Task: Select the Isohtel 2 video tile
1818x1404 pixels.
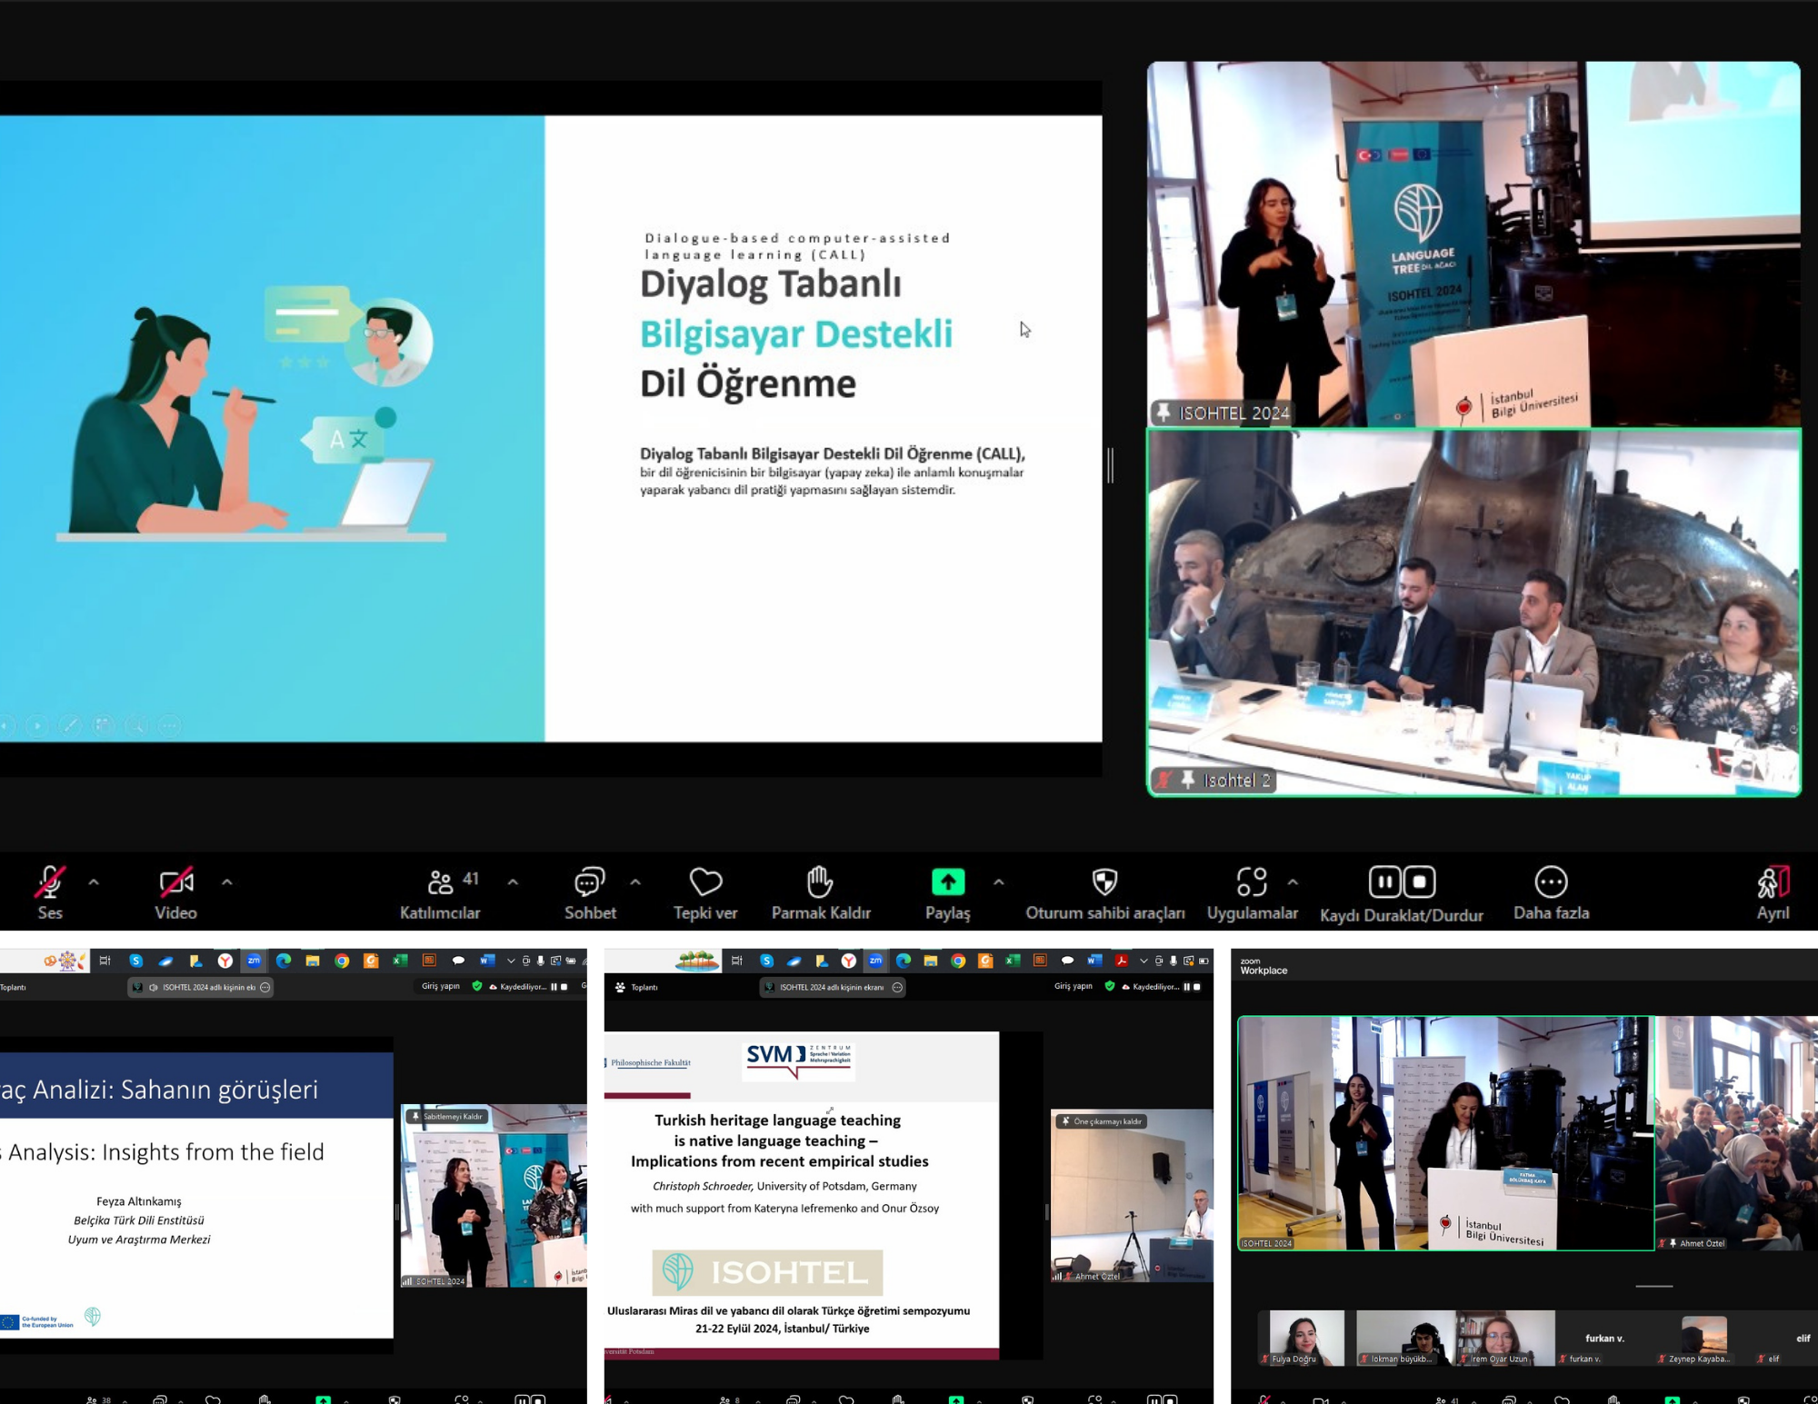Action: [1473, 612]
